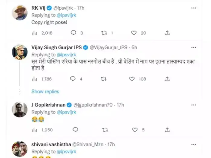Like Vijay Singh Gurjar's tweet

[x=132, y=79]
